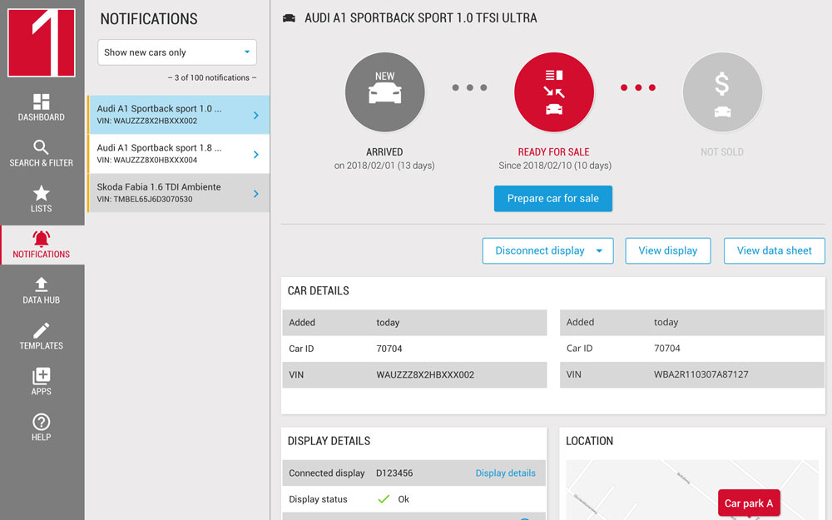Go to the DATA HUB menu label
The height and width of the screenshot is (520, 832).
(x=42, y=300)
